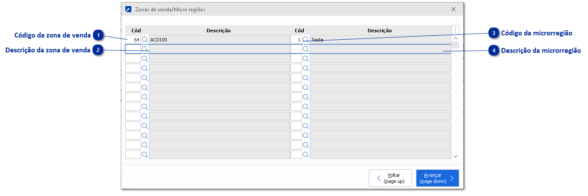Click microregion search icon in last grid row
Image resolution: width=588 pixels, height=196 pixels.
click(306, 155)
